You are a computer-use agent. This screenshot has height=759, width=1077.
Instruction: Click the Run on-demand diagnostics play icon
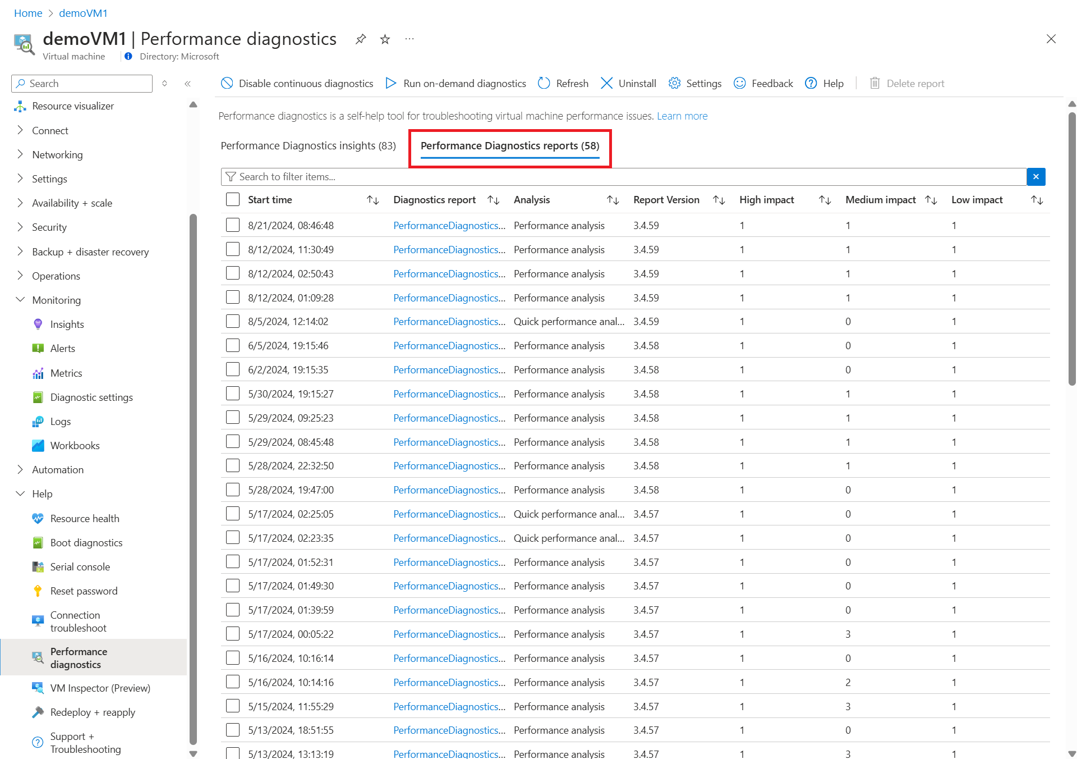click(x=391, y=83)
